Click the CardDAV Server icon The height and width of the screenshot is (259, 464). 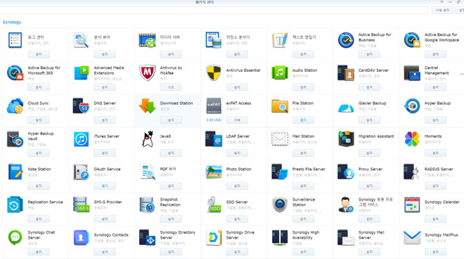(346, 73)
